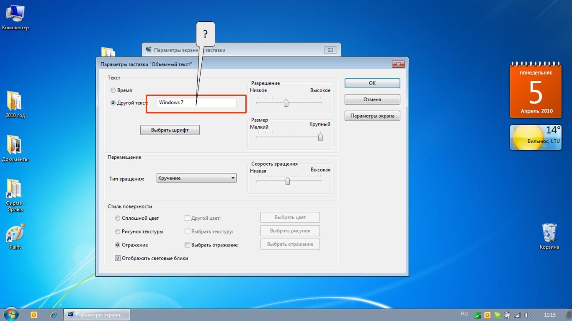Click the RU language indicator in taskbar

tap(464, 314)
